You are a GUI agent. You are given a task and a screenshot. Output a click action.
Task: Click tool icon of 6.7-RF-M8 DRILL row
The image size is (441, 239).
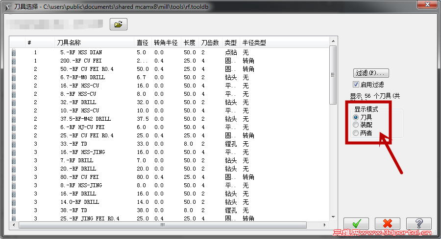(x=14, y=77)
